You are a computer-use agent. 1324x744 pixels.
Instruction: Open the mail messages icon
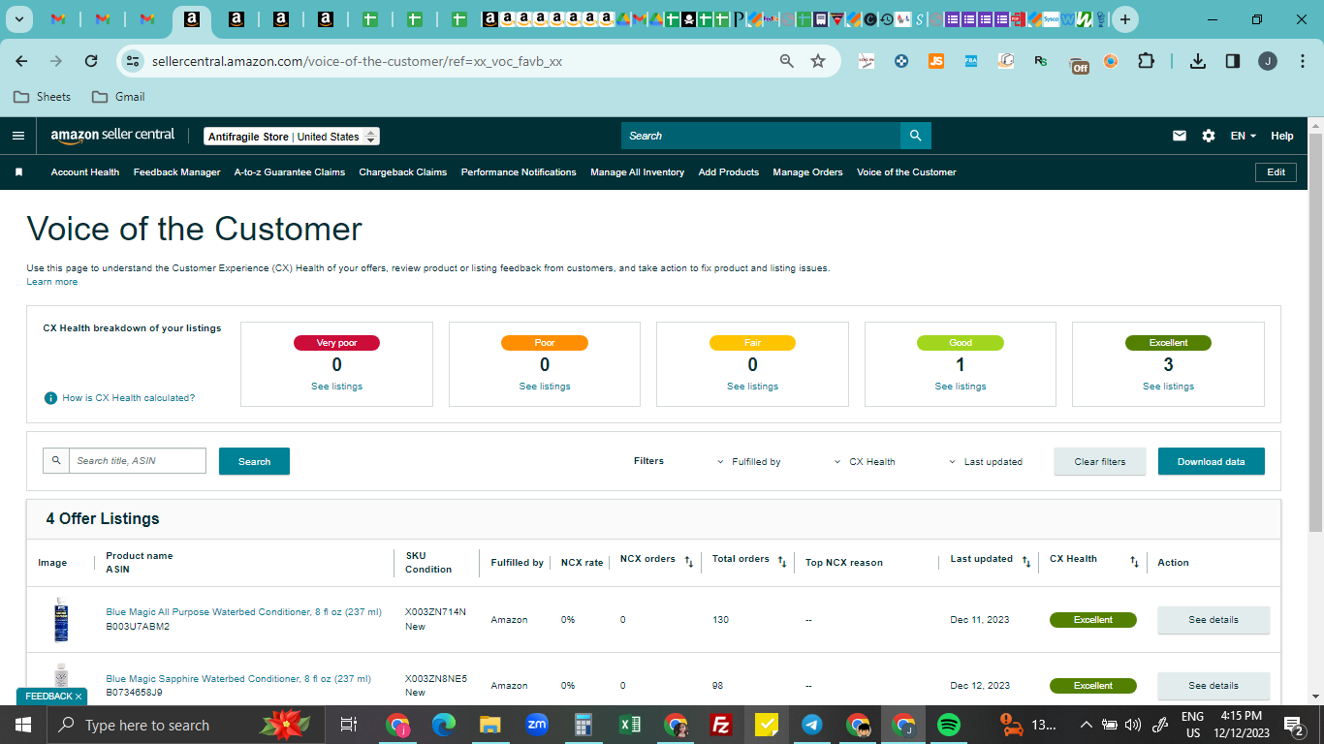(x=1180, y=136)
